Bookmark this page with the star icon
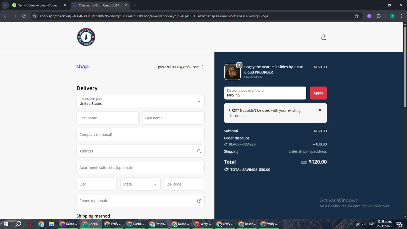This screenshot has height=229, width=407. pos(357,16)
